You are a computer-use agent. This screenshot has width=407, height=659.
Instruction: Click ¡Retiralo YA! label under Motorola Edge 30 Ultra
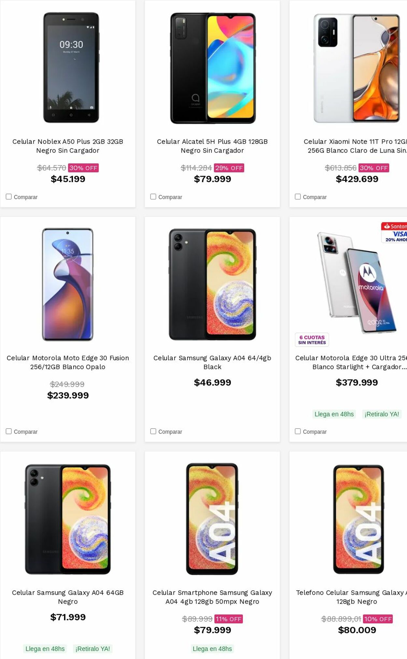[x=382, y=414]
